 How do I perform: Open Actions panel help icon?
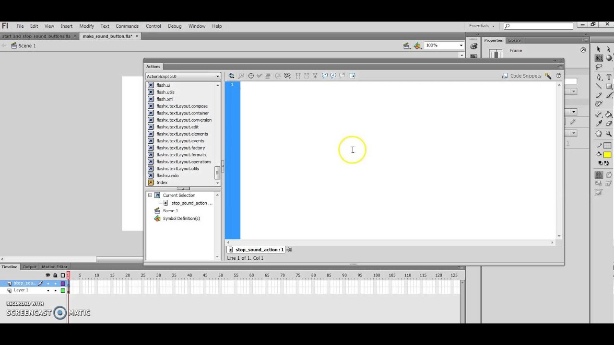point(558,76)
